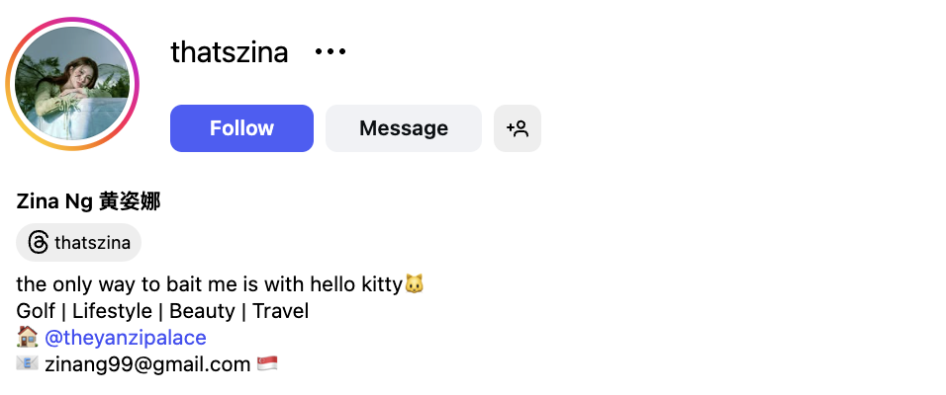Send a message to thatszina

coord(403,128)
